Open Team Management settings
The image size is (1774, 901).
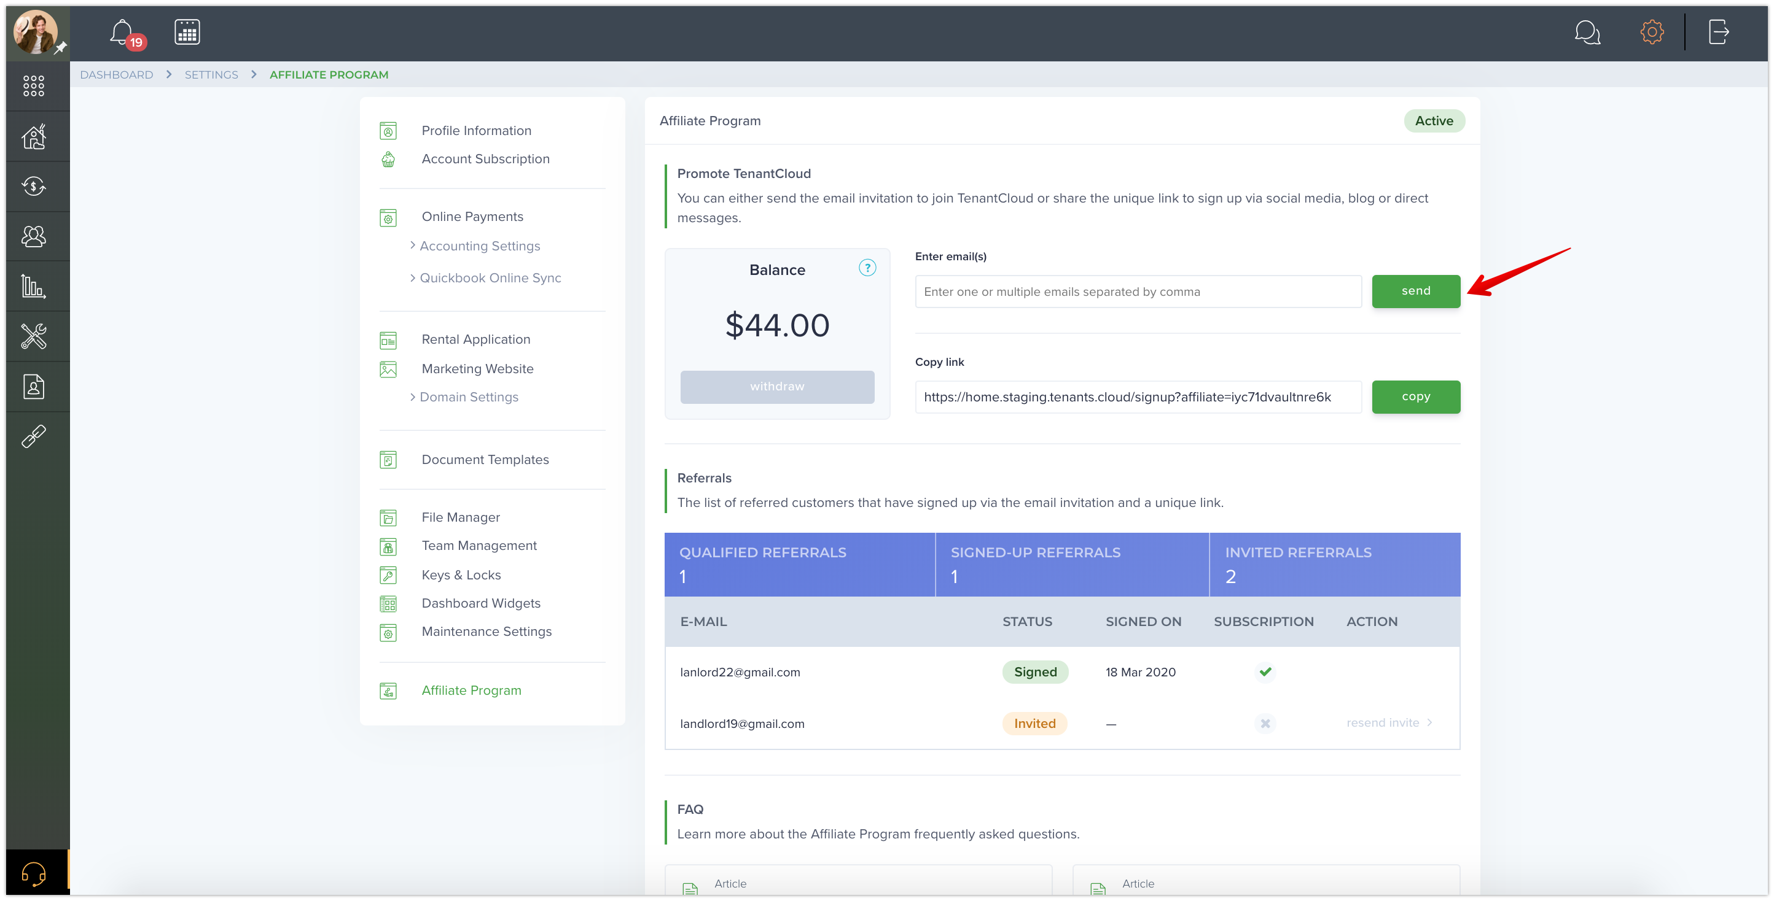tap(479, 546)
